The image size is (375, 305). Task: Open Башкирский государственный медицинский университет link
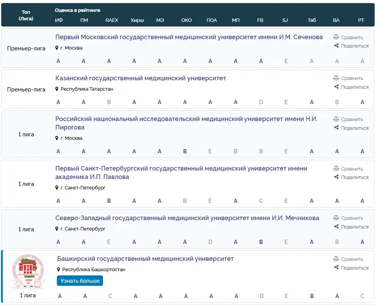(145, 259)
